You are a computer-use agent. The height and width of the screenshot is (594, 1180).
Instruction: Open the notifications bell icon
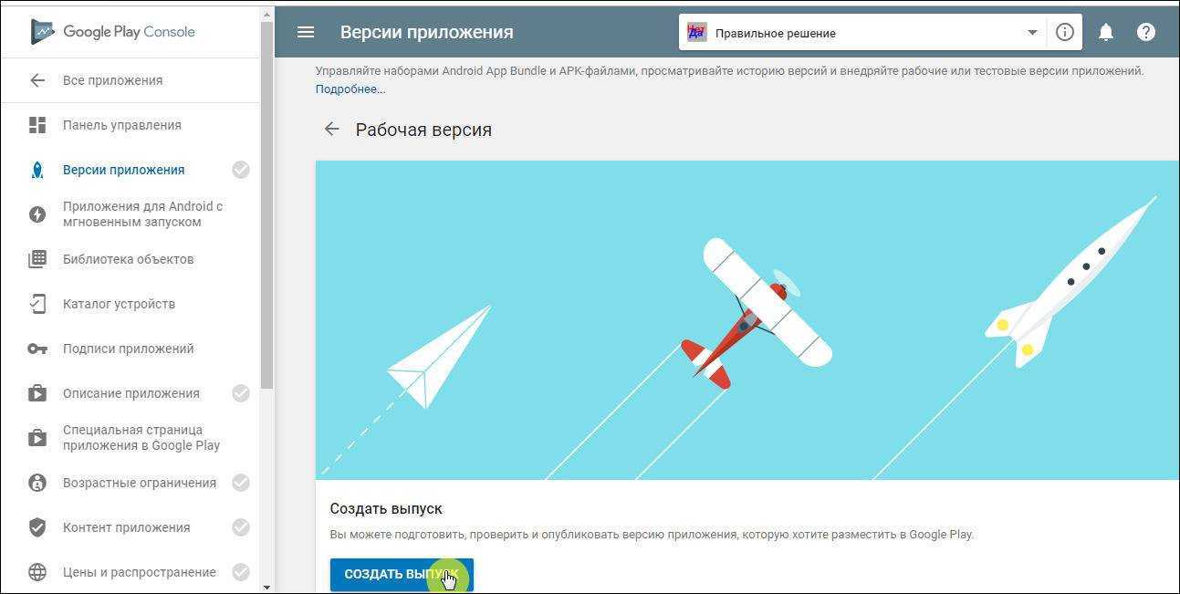point(1106,32)
